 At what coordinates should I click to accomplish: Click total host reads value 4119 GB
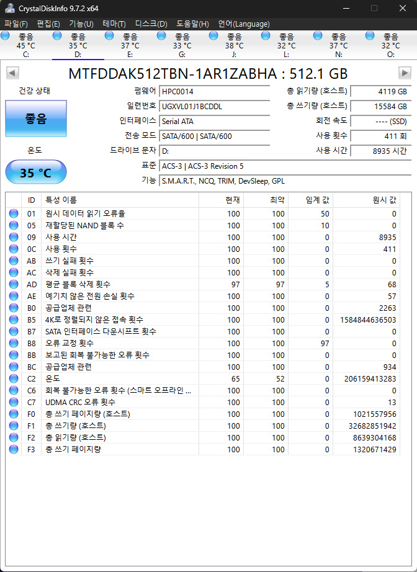[x=381, y=92]
